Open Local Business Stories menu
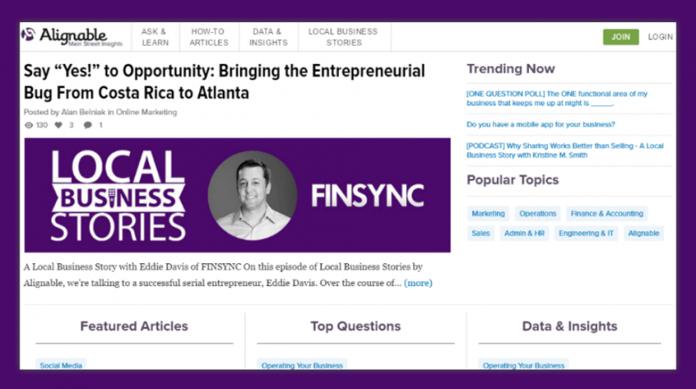 pos(343,37)
